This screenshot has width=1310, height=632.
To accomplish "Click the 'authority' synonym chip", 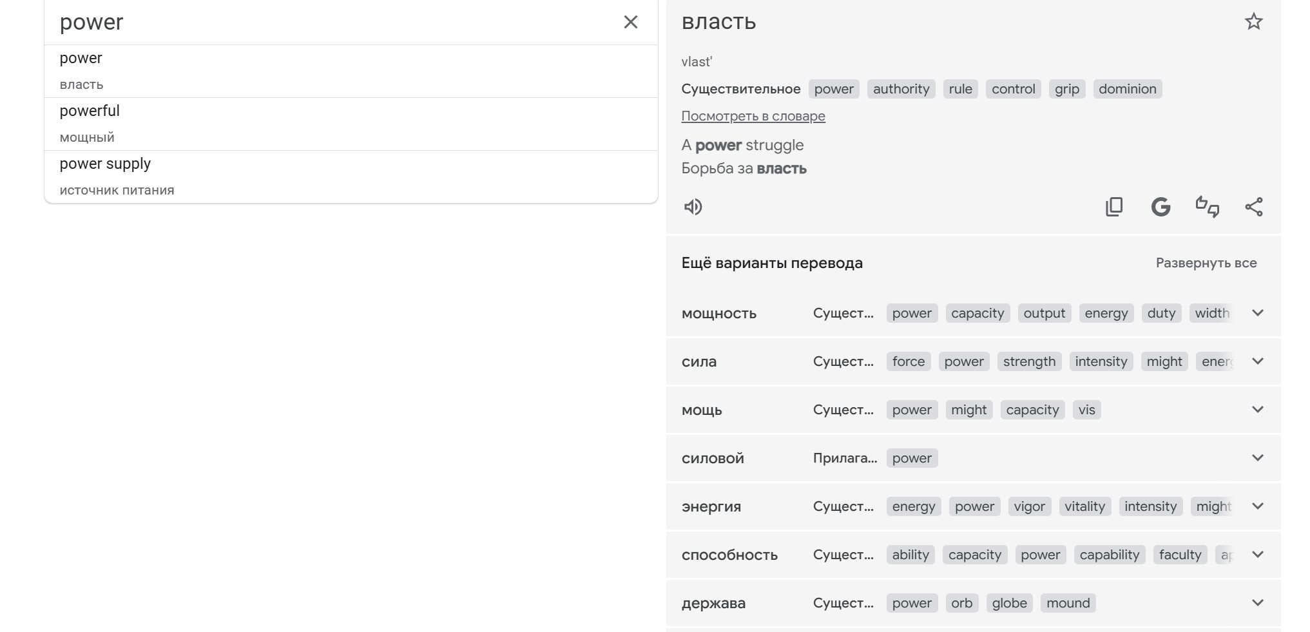I will (x=901, y=89).
